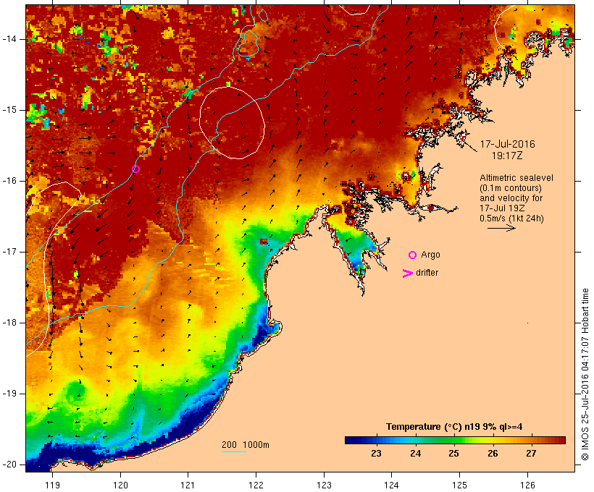Click the IMOS copyright timestamp text
594x492 pixels.
[x=585, y=375]
